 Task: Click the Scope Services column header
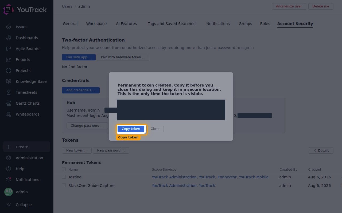point(164,170)
